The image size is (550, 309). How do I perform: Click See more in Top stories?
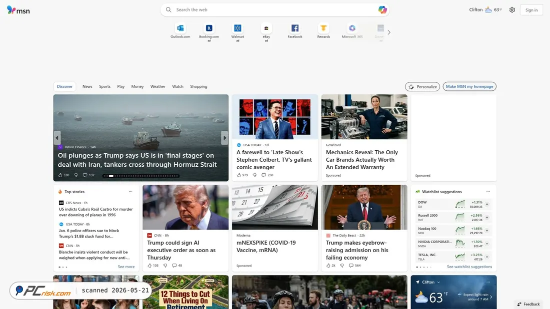pyautogui.click(x=126, y=267)
